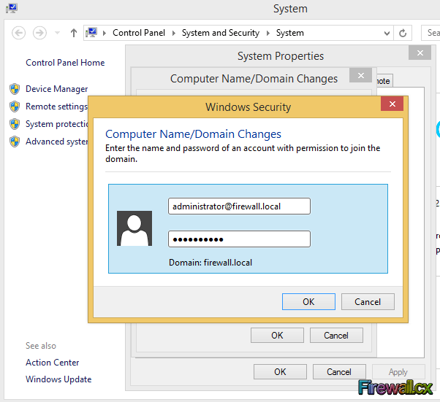The width and height of the screenshot is (440, 402).
Task: Click OK in System Properties dialog
Action: 280,372
